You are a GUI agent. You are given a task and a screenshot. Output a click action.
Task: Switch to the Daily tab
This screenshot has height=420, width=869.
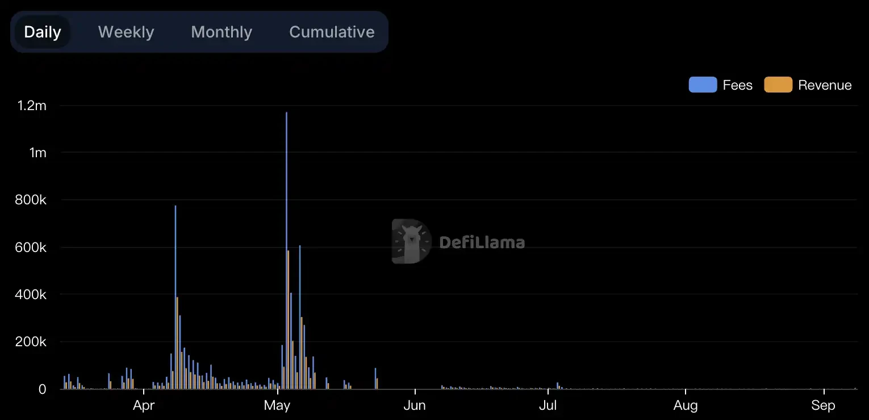tap(43, 32)
